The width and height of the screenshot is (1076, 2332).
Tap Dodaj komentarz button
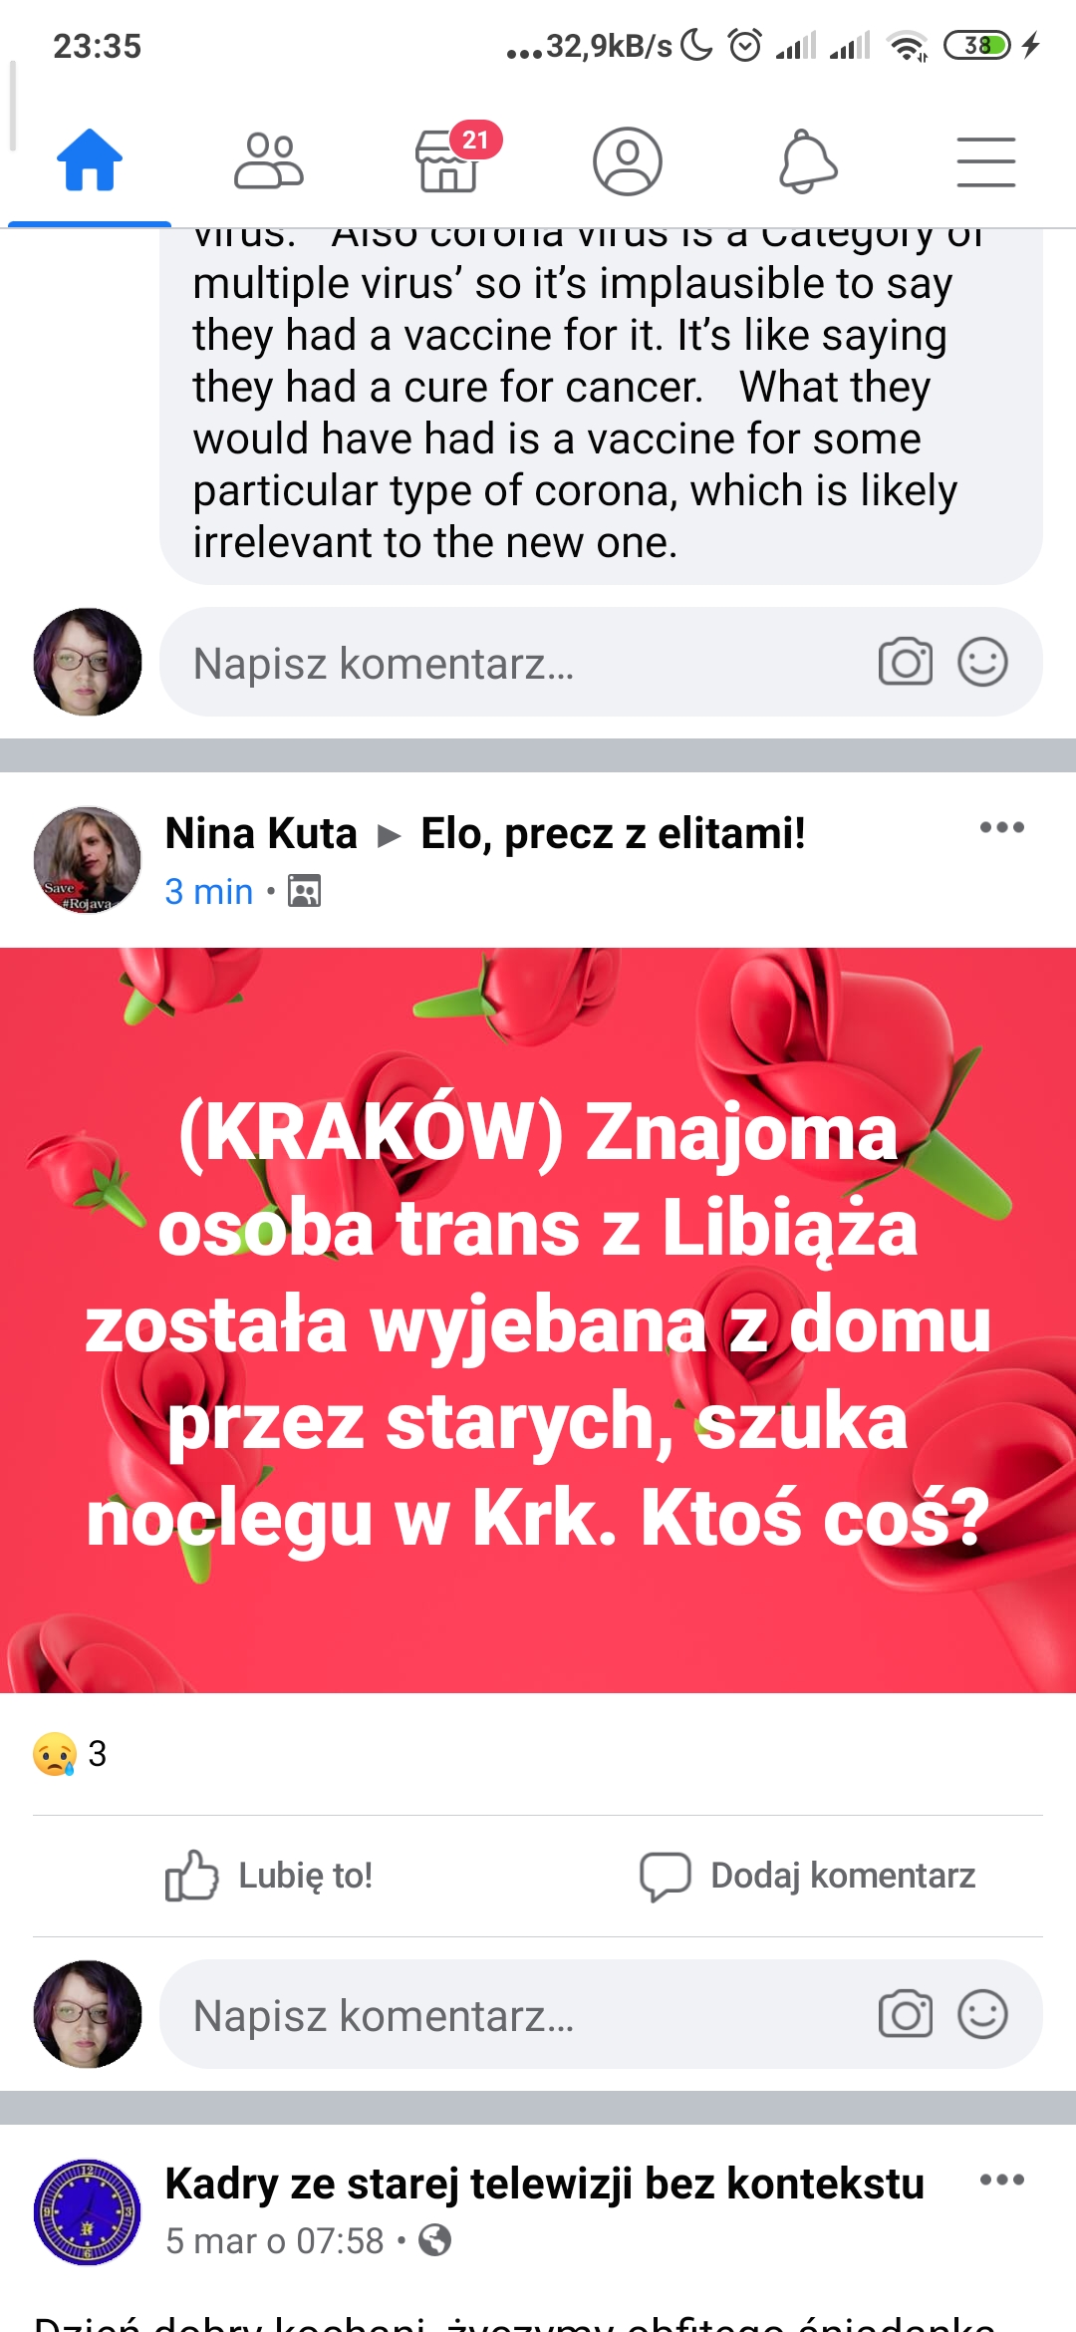point(807,1876)
